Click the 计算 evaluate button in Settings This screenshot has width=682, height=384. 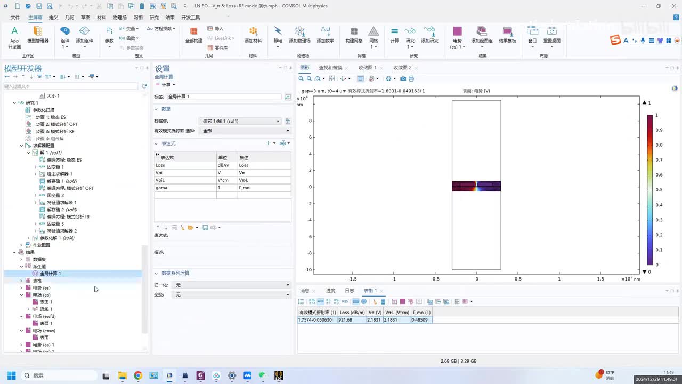click(163, 85)
